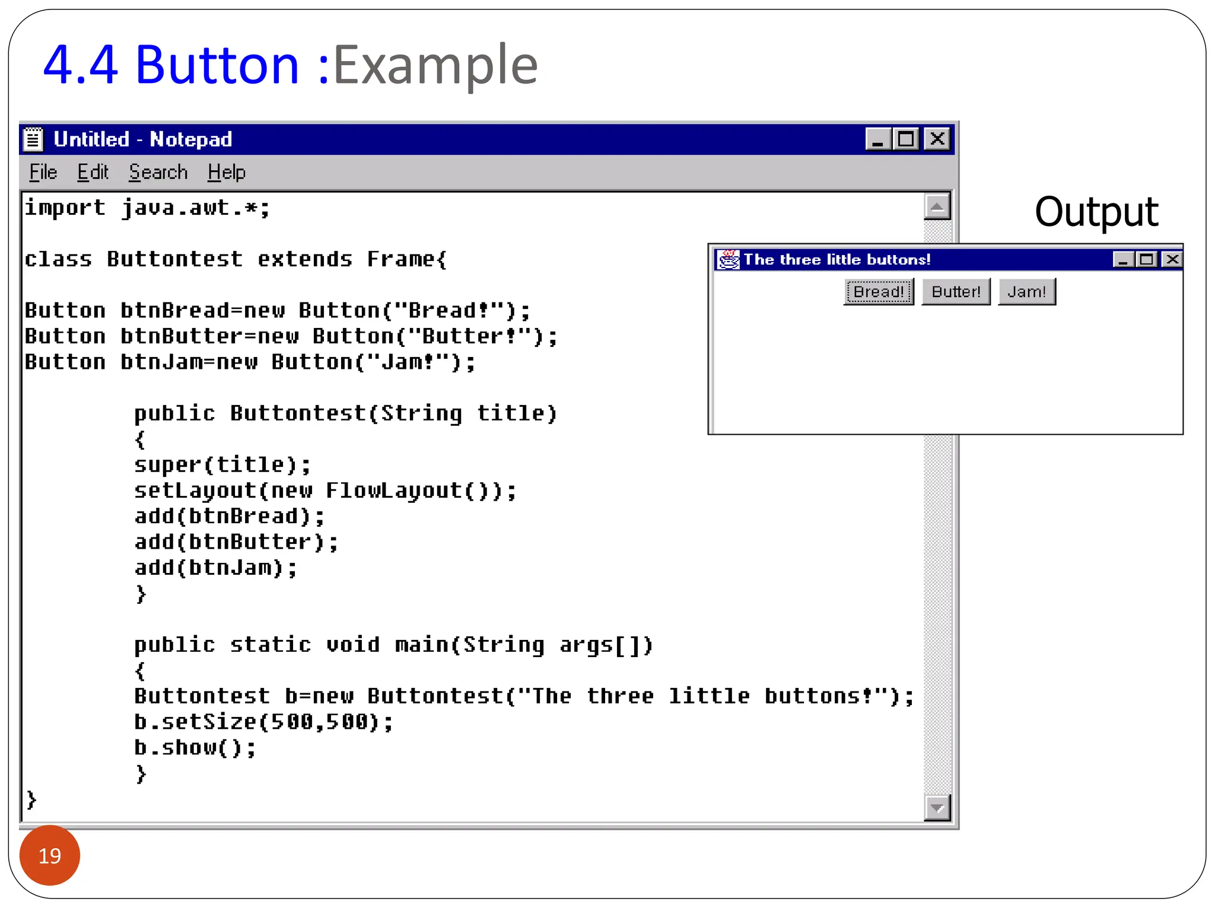
Task: Click the Notepad scroll up arrow
Action: click(937, 207)
